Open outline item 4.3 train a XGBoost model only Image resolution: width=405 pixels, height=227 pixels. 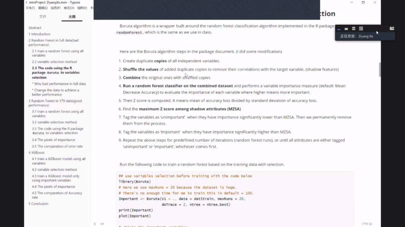[55, 178]
